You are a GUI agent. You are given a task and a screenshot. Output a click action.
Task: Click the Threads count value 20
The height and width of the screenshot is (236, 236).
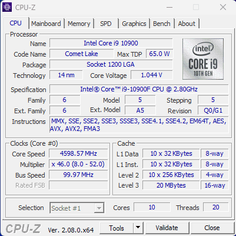point(216,207)
